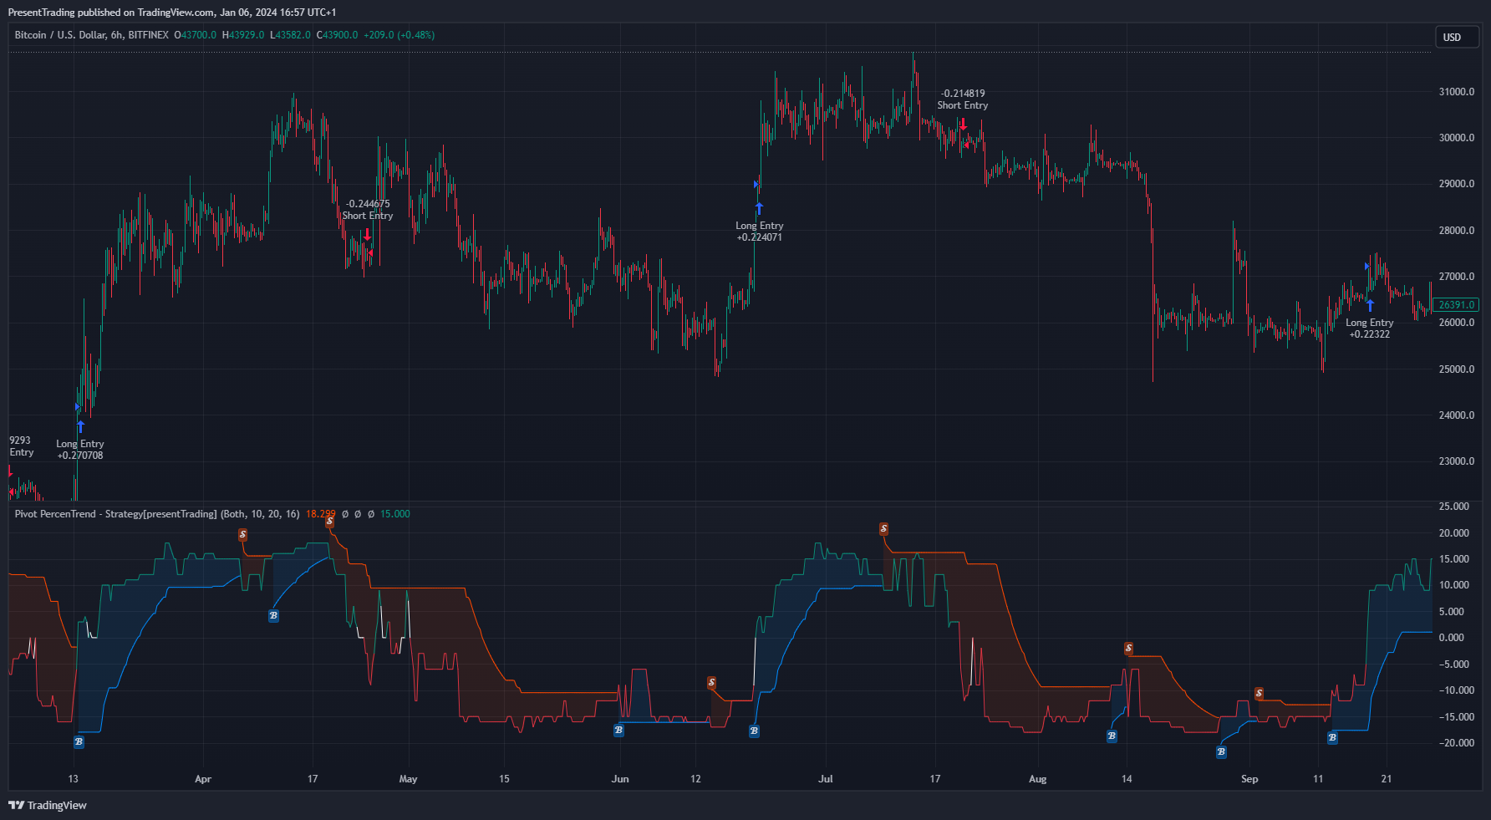Click the TradingView logo at bottom left
The width and height of the screenshot is (1491, 820).
[x=48, y=805]
